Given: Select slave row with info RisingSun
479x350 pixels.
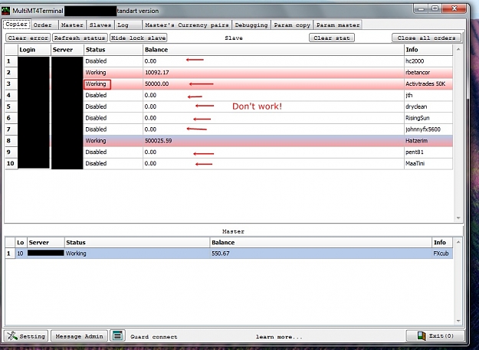Looking at the screenshot, I should (x=229, y=118).
